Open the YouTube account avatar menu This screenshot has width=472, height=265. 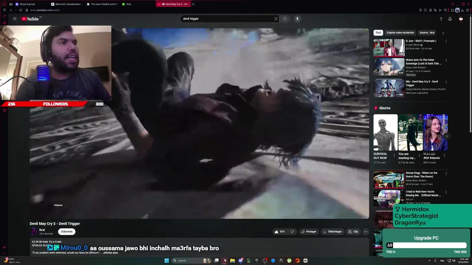click(461, 19)
